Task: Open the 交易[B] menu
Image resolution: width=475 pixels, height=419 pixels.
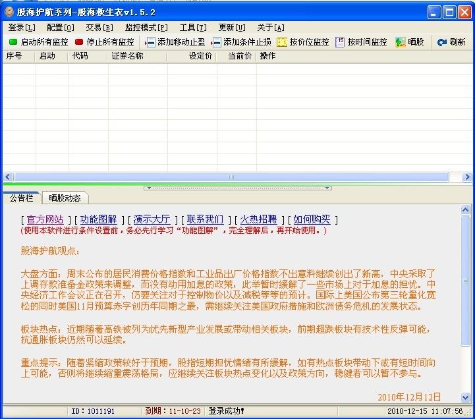Action: tap(99, 28)
